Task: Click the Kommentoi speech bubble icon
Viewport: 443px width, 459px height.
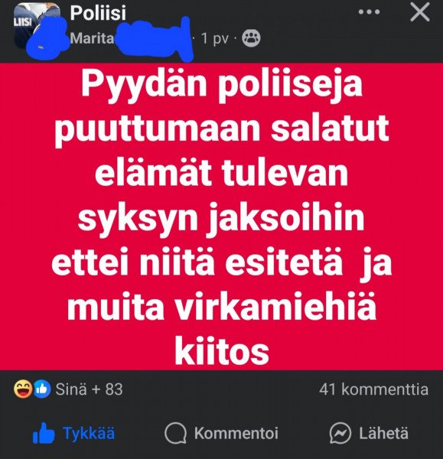Action: pos(175,433)
